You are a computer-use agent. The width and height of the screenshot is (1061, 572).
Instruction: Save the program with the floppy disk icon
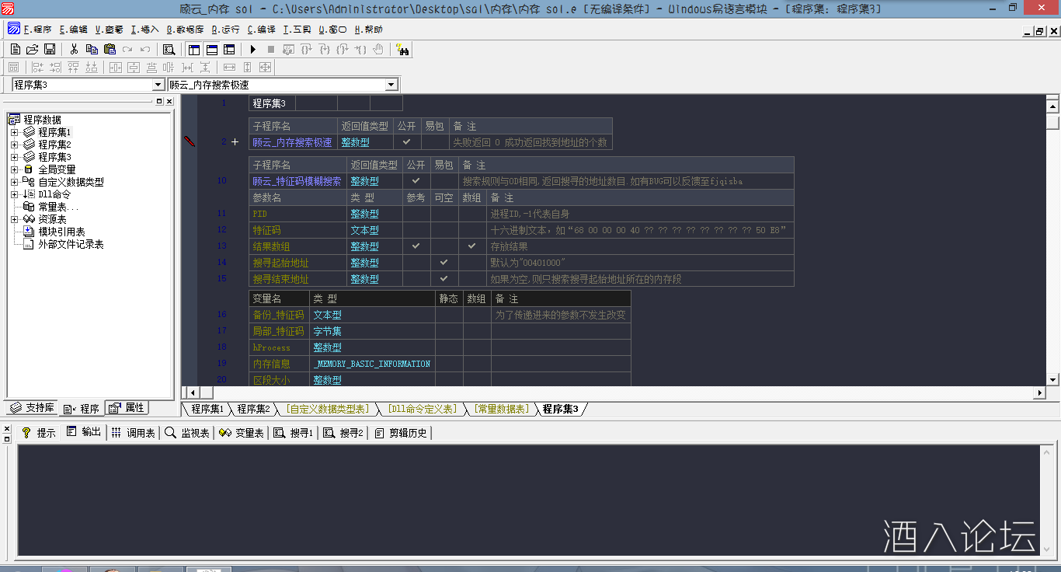pos(49,50)
